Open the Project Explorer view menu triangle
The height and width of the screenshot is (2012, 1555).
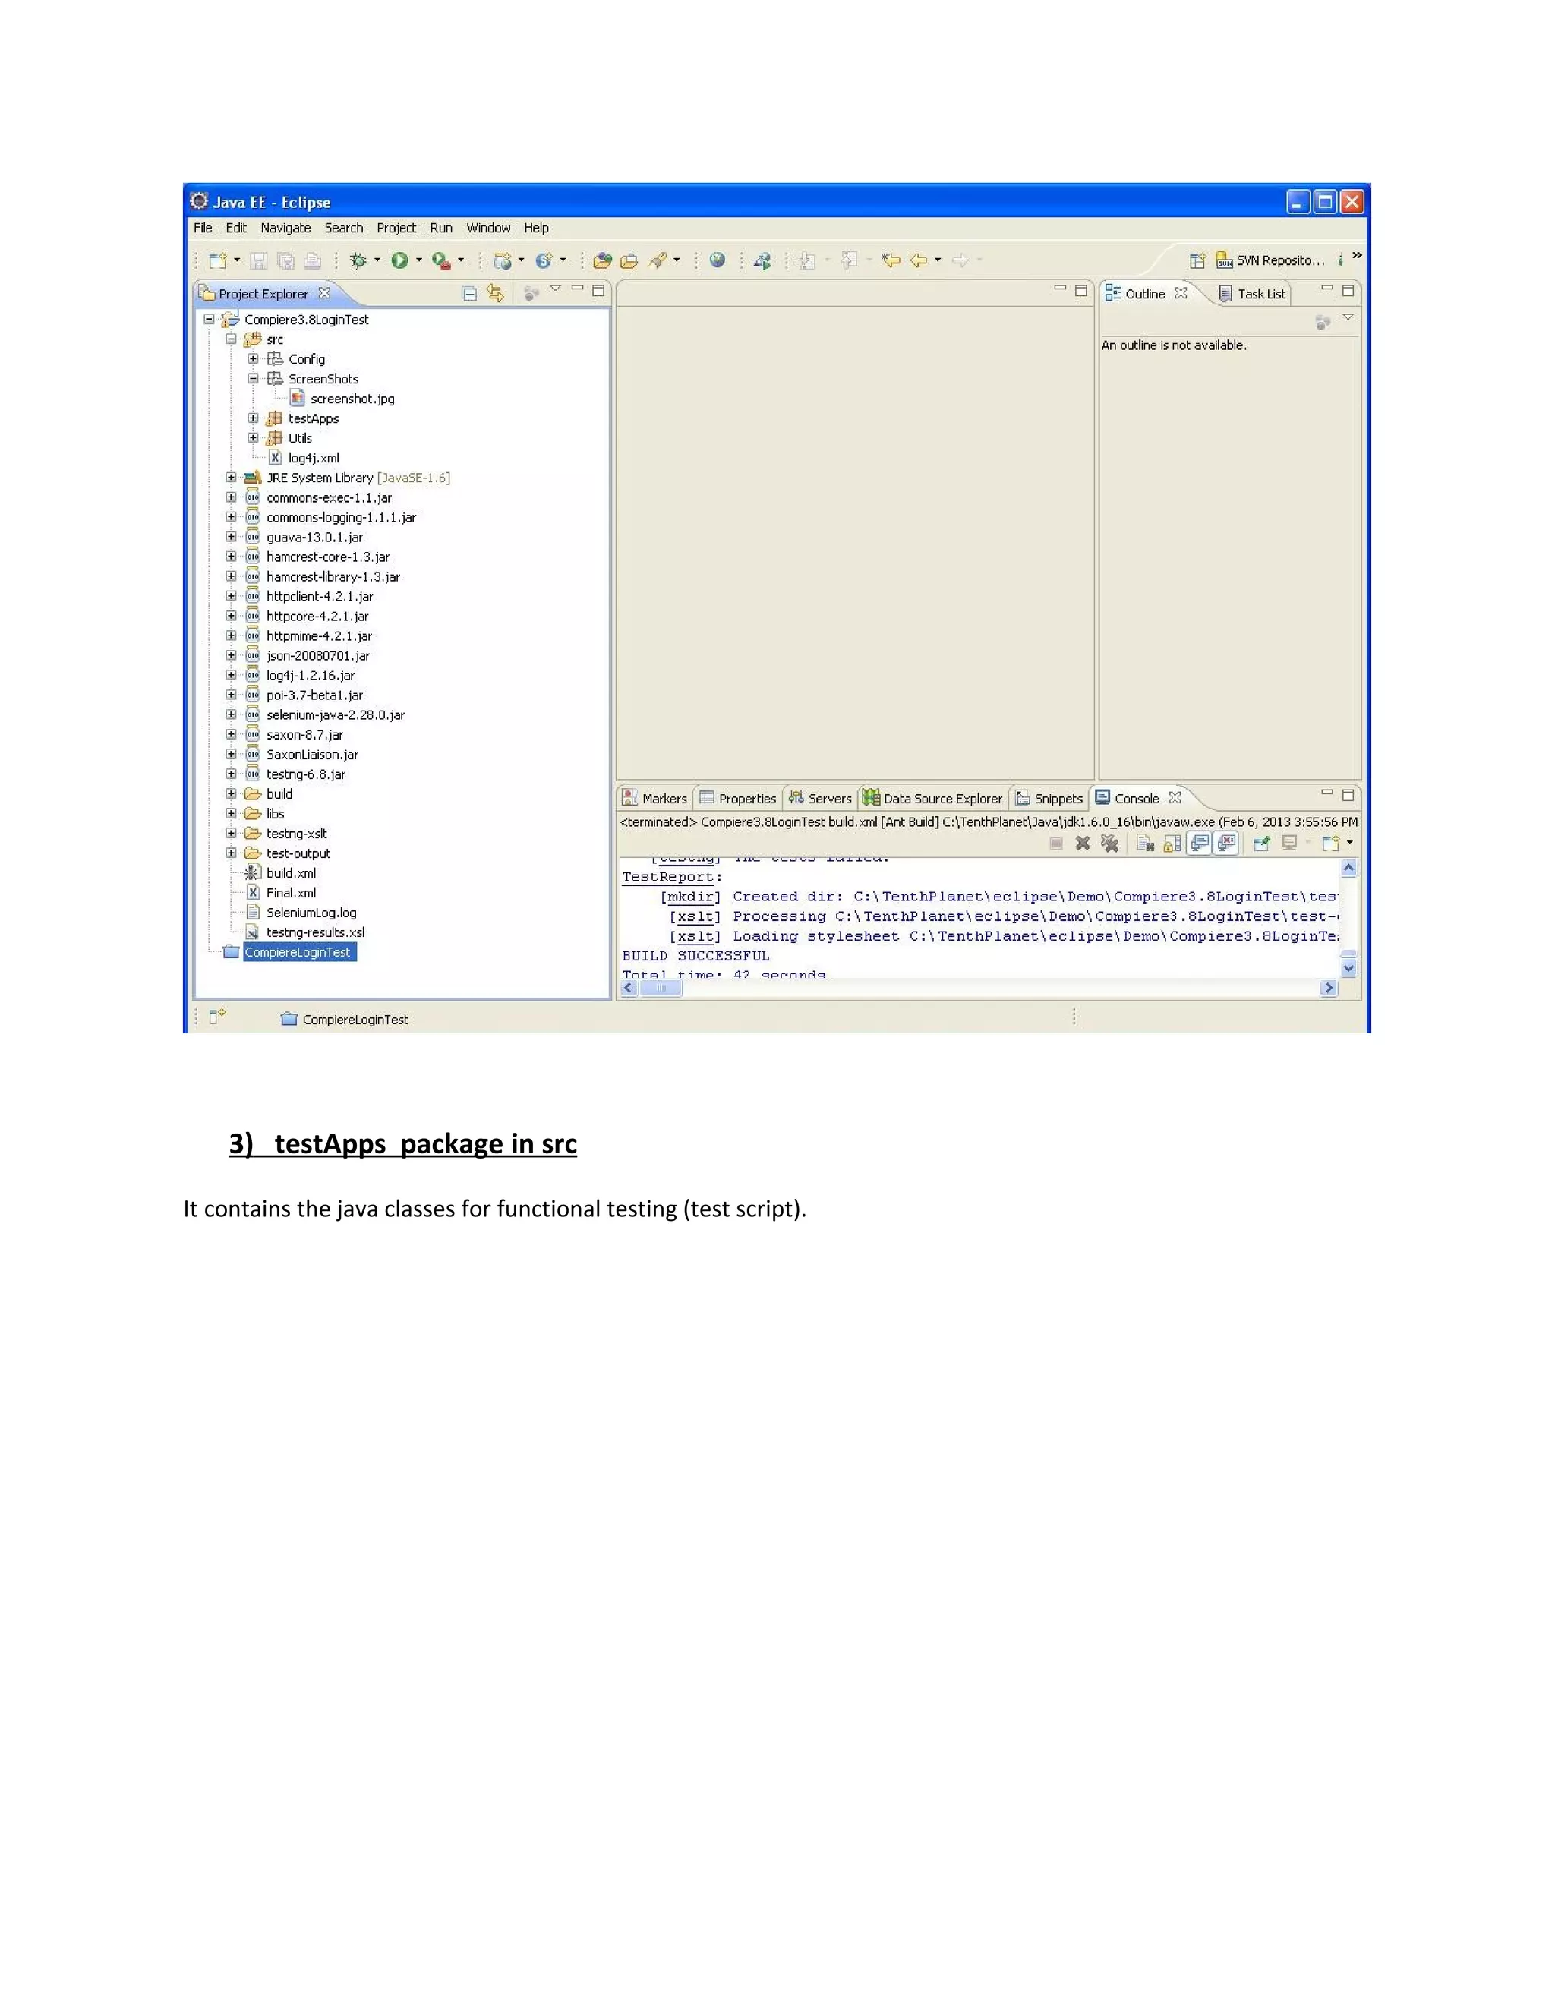click(x=556, y=289)
